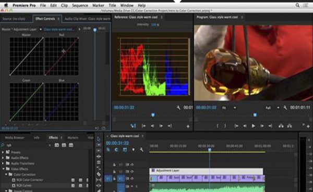Open the Marker menu
The height and width of the screenshot is (192, 313).
98,5
